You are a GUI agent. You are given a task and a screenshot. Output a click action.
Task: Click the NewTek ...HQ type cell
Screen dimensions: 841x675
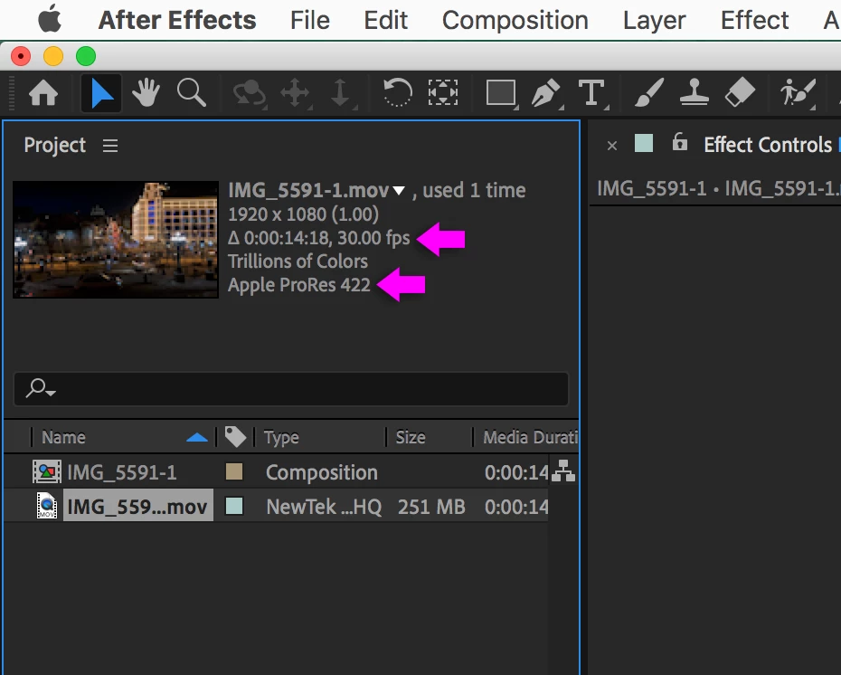(324, 507)
